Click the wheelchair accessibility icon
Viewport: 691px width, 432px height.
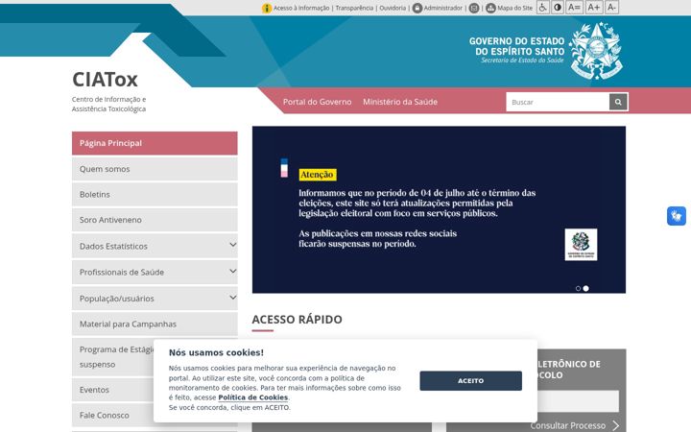click(x=543, y=8)
